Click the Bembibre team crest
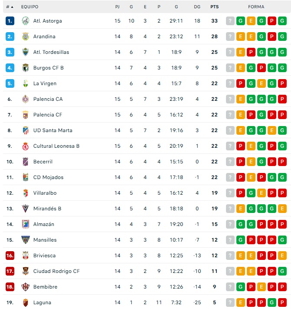Screen dimensions: 291x309 coord(25,287)
